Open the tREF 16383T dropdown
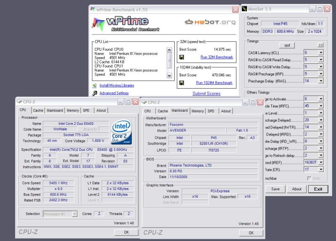The width and height of the screenshot is (336, 241). [x=321, y=162]
